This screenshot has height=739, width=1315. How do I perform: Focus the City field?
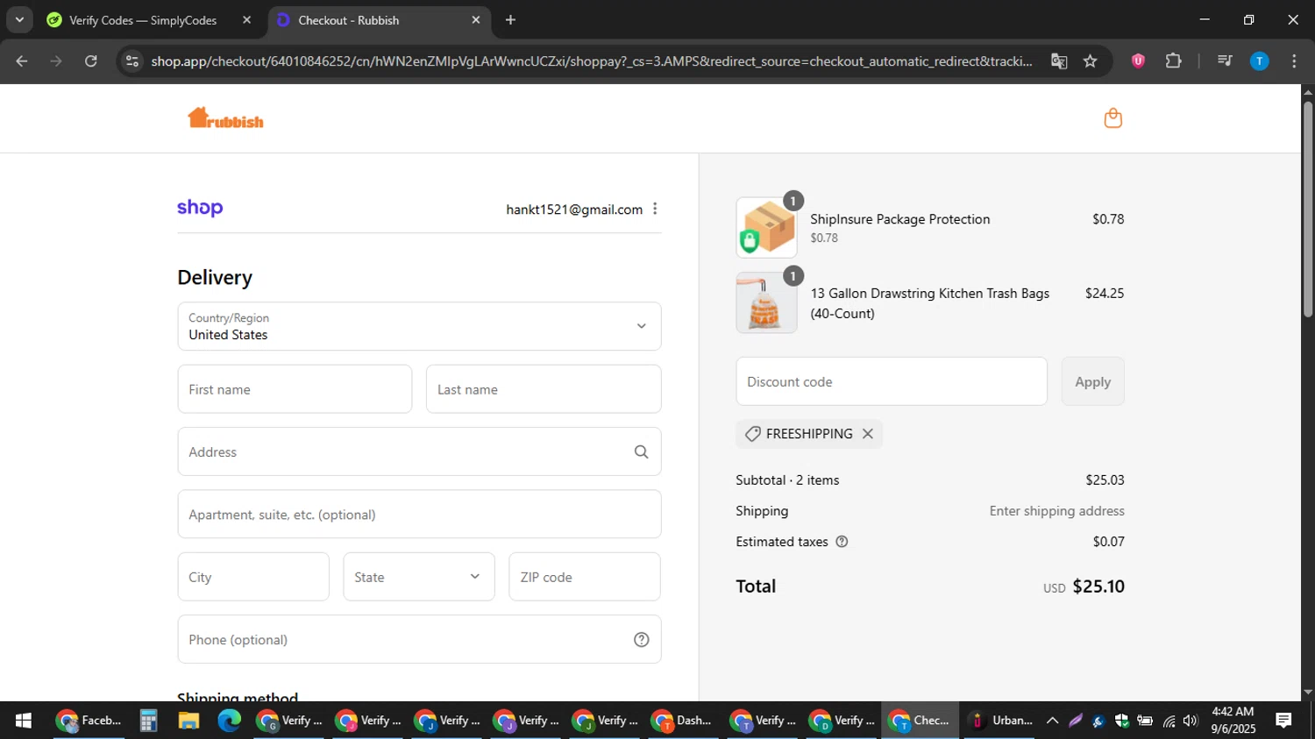pyautogui.click(x=253, y=577)
